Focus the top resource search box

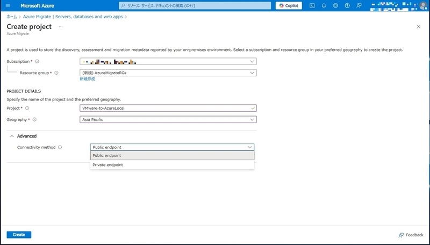(x=195, y=5)
